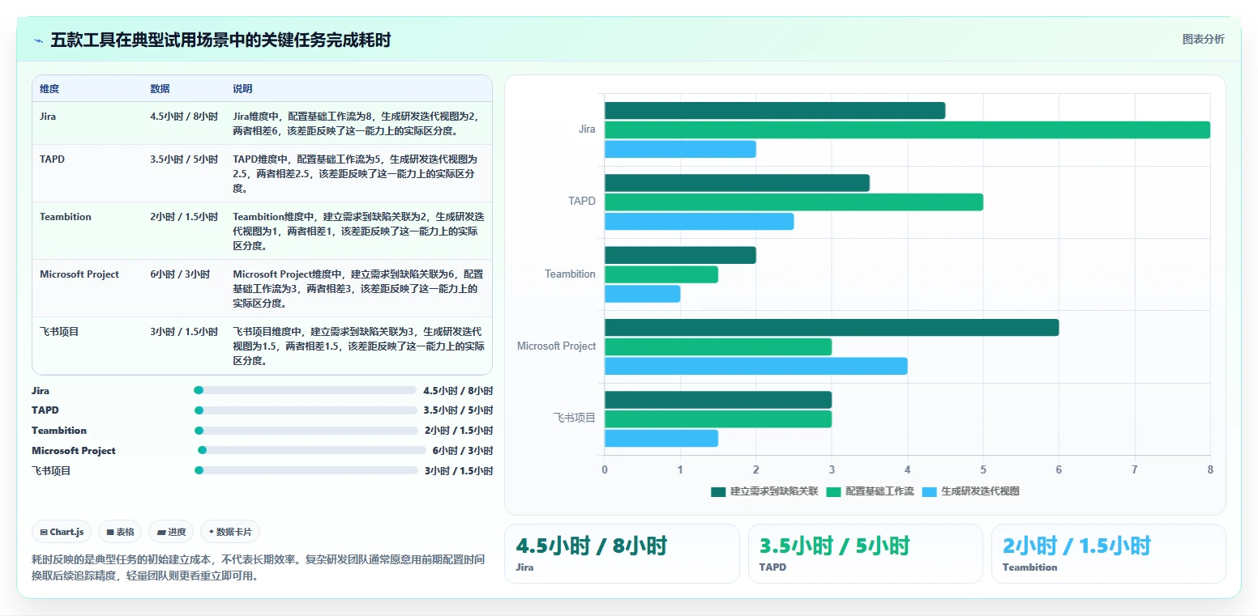This screenshot has width=1258, height=616.
Task: Click the footnote paragraph about 耗时
Action: pos(259,567)
